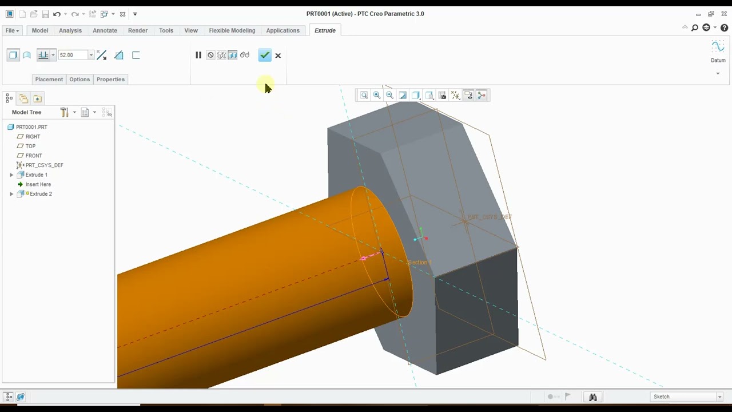Switch to the Render ribbon tab
Image resolution: width=732 pixels, height=412 pixels.
click(x=138, y=30)
